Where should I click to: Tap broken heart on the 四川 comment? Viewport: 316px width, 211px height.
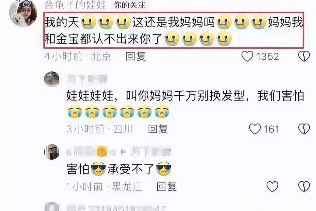pyautogui.click(x=304, y=129)
